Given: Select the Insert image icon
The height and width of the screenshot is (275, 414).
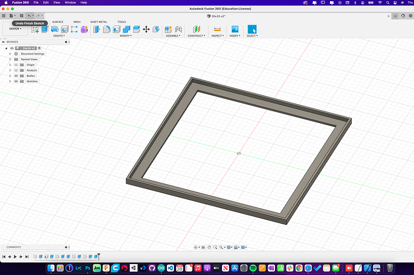Looking at the screenshot, I should (x=235, y=29).
